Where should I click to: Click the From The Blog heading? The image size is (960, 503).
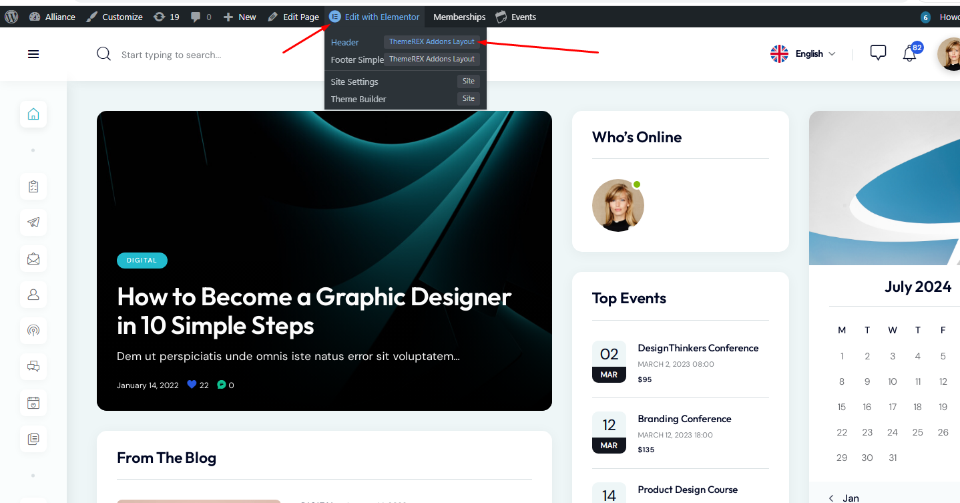click(x=166, y=458)
